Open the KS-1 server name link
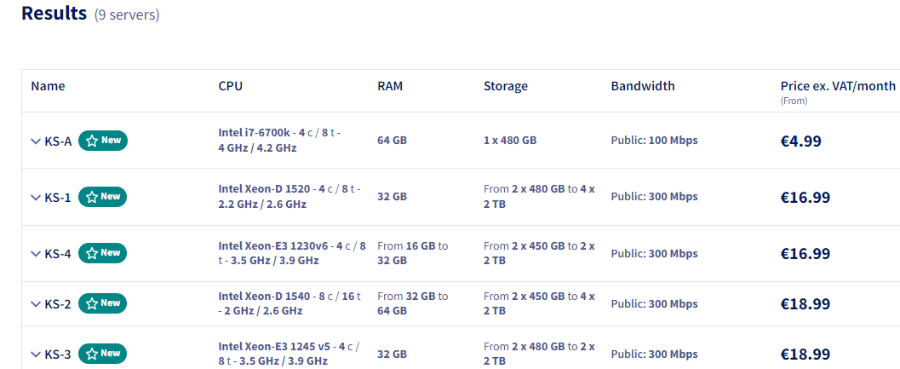 pos(58,198)
